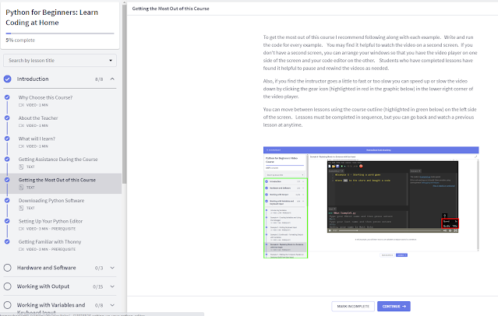Expand the Hardware and Software section chevron
Image resolution: width=498 pixels, height=316 pixels.
tap(112, 268)
